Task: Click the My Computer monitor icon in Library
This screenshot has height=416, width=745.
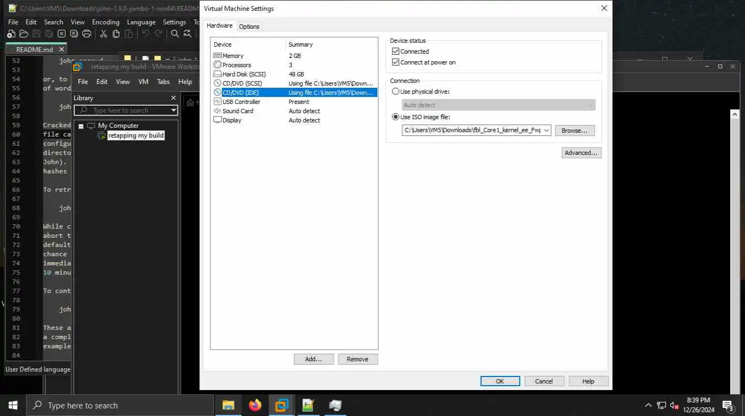Action: pos(91,126)
